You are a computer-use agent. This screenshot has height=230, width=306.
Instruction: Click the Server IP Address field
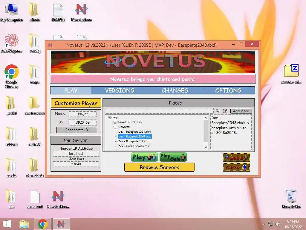point(76,154)
